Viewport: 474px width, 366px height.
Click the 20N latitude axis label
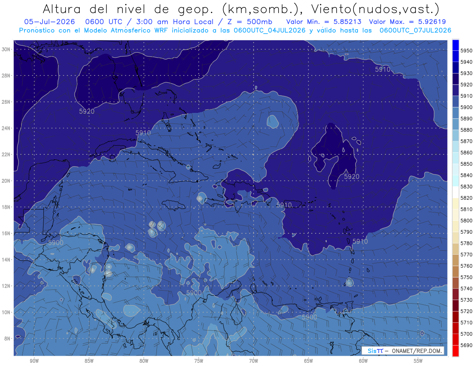click(6, 181)
